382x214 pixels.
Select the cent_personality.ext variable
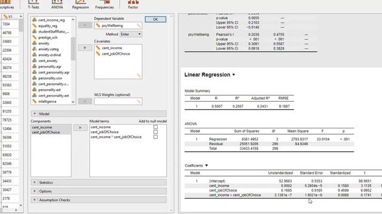click(x=54, y=96)
